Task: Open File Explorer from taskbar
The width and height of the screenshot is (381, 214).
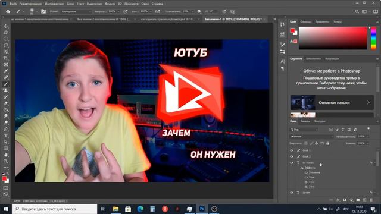Action: click(115, 209)
